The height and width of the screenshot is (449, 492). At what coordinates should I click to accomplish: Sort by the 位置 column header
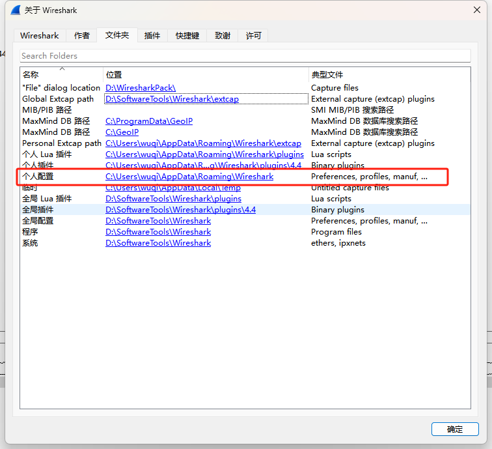click(206, 74)
